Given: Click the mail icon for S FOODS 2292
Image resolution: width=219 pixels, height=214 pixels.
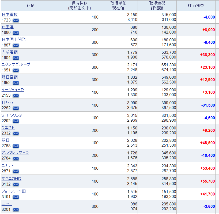Looking at the screenshot, I should [x=16, y=121].
